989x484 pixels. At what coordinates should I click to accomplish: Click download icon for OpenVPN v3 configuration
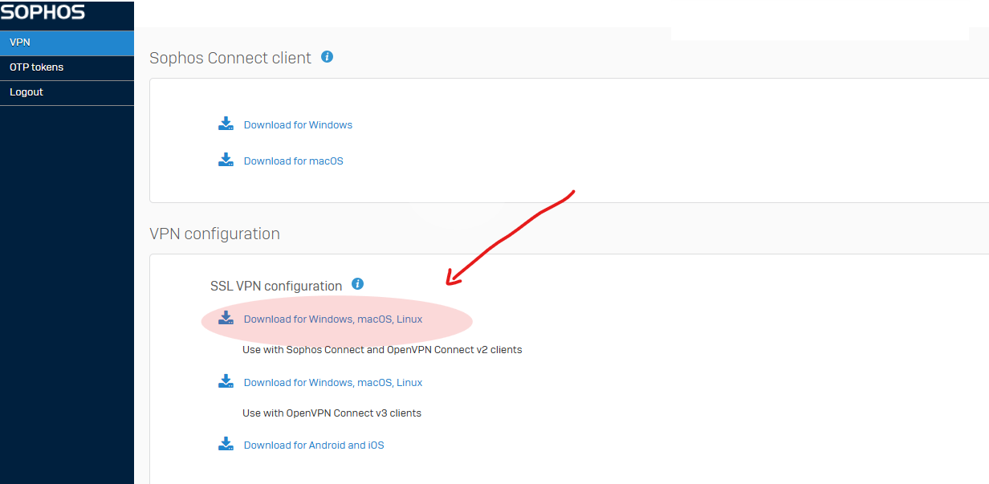(x=226, y=381)
